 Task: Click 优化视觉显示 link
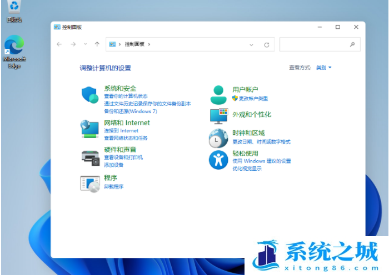(247, 169)
